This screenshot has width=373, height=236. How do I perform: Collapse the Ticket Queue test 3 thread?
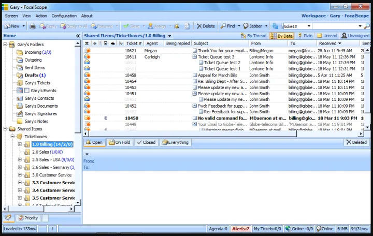click(x=195, y=57)
